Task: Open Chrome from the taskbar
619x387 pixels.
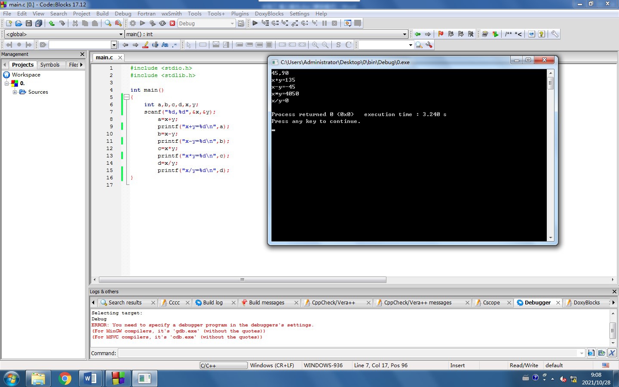Action: 65,379
